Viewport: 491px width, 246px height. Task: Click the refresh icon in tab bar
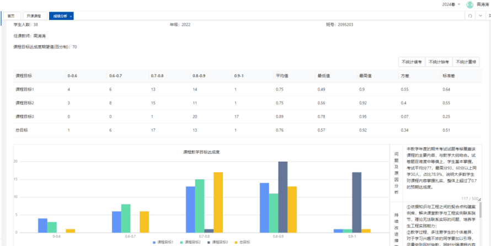point(469,16)
